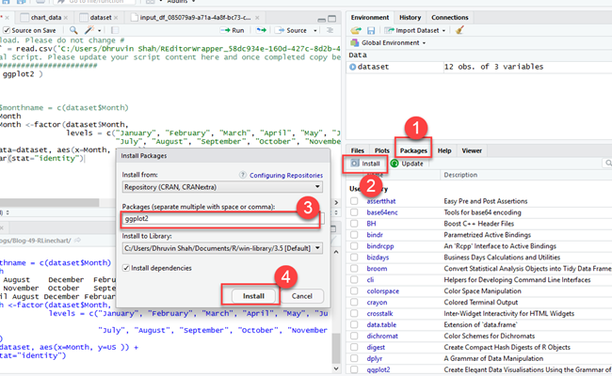
Task: Open the ggplot2 package link in list
Action: (378, 369)
